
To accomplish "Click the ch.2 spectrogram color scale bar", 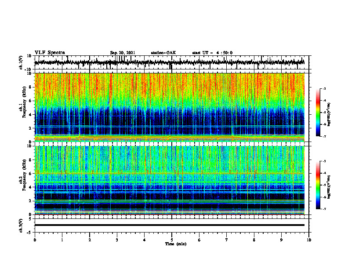I will [x=318, y=185].
